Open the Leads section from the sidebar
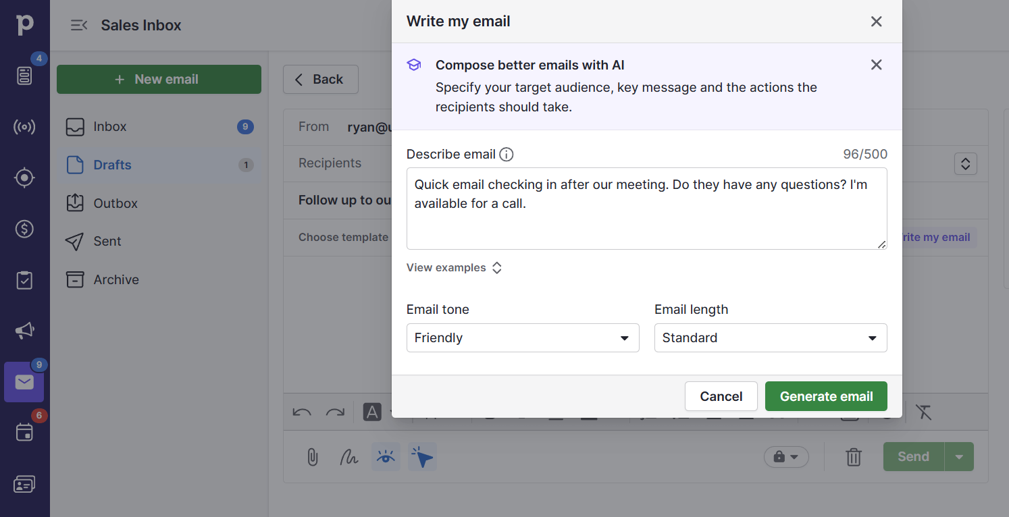Image resolution: width=1009 pixels, height=517 pixels. pyautogui.click(x=25, y=178)
